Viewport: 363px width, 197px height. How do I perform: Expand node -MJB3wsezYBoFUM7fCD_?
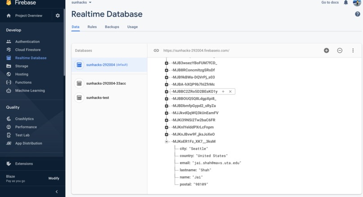167,63
